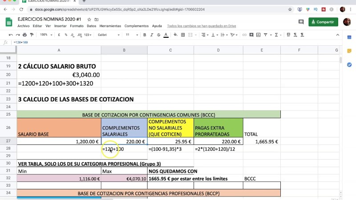Image resolution: width=356 pixels, height=200 pixels.
Task: Open the Editar menu
Action: pos(37,26)
